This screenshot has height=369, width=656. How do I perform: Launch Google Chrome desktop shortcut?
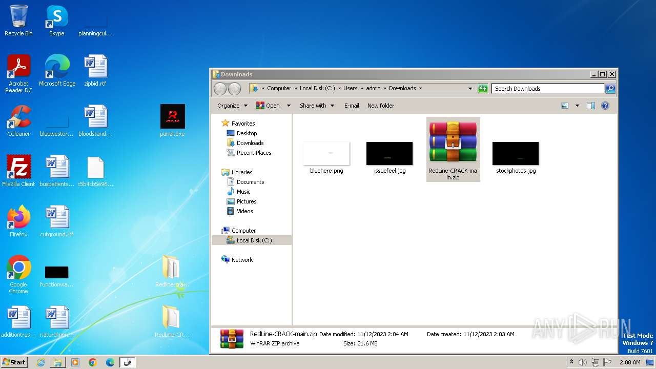pyautogui.click(x=18, y=275)
